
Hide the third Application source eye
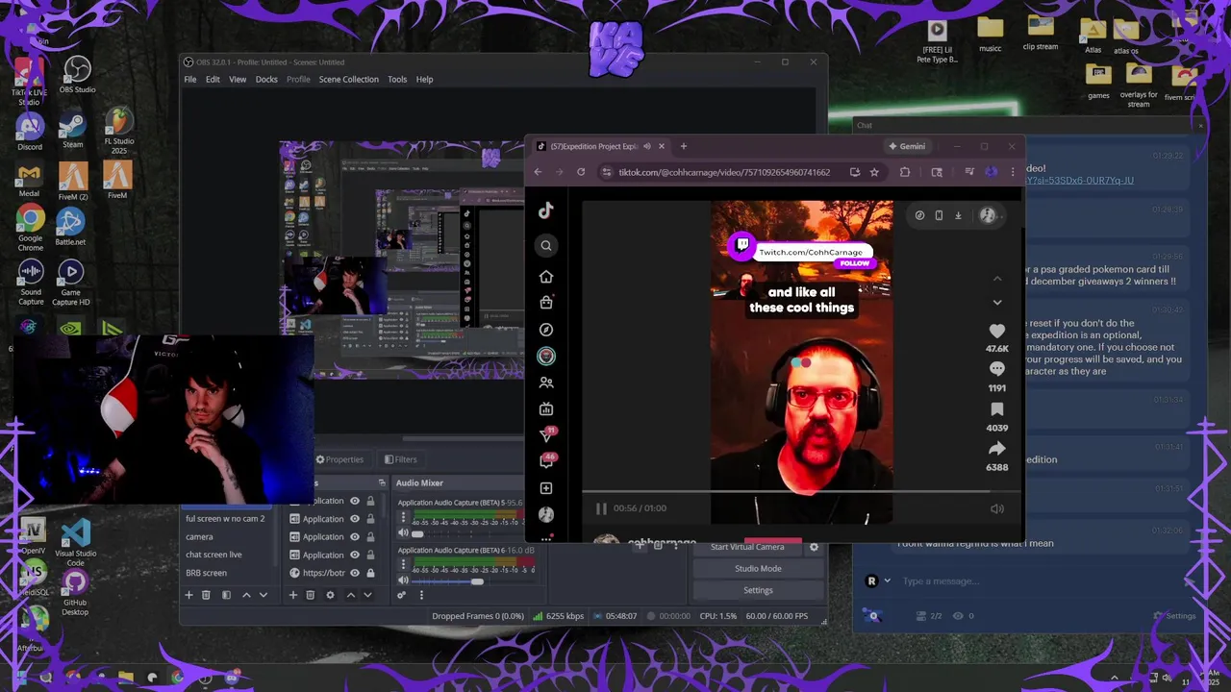(x=355, y=536)
